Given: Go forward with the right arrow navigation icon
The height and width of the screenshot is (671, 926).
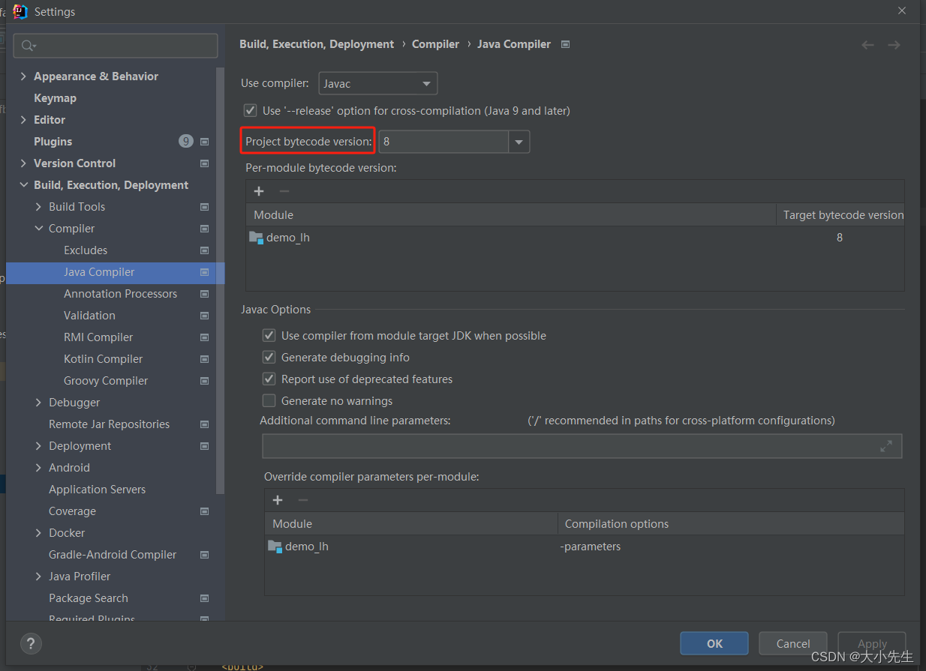Looking at the screenshot, I should click(894, 45).
